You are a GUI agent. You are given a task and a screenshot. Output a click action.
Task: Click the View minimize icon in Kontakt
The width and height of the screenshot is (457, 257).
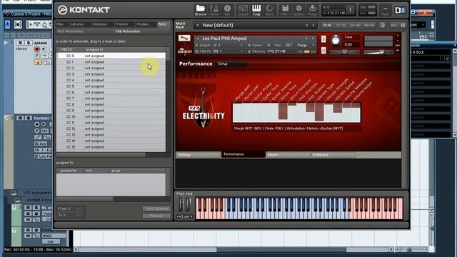386,9
